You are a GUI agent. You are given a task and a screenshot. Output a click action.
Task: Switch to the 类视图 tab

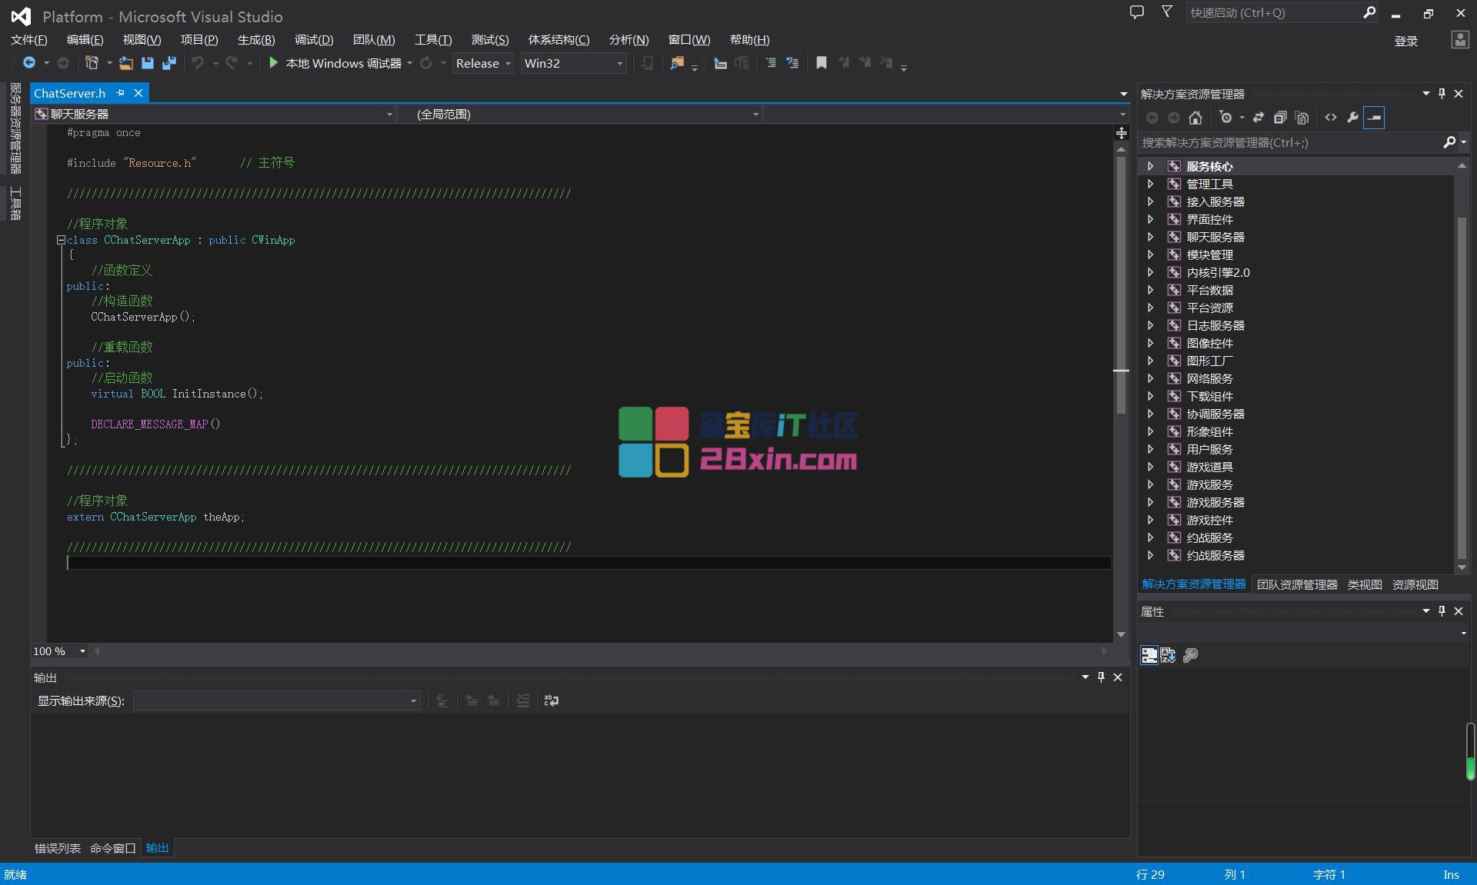pos(1365,584)
